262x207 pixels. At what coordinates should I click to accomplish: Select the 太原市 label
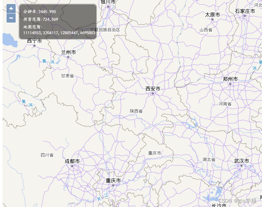click(213, 15)
